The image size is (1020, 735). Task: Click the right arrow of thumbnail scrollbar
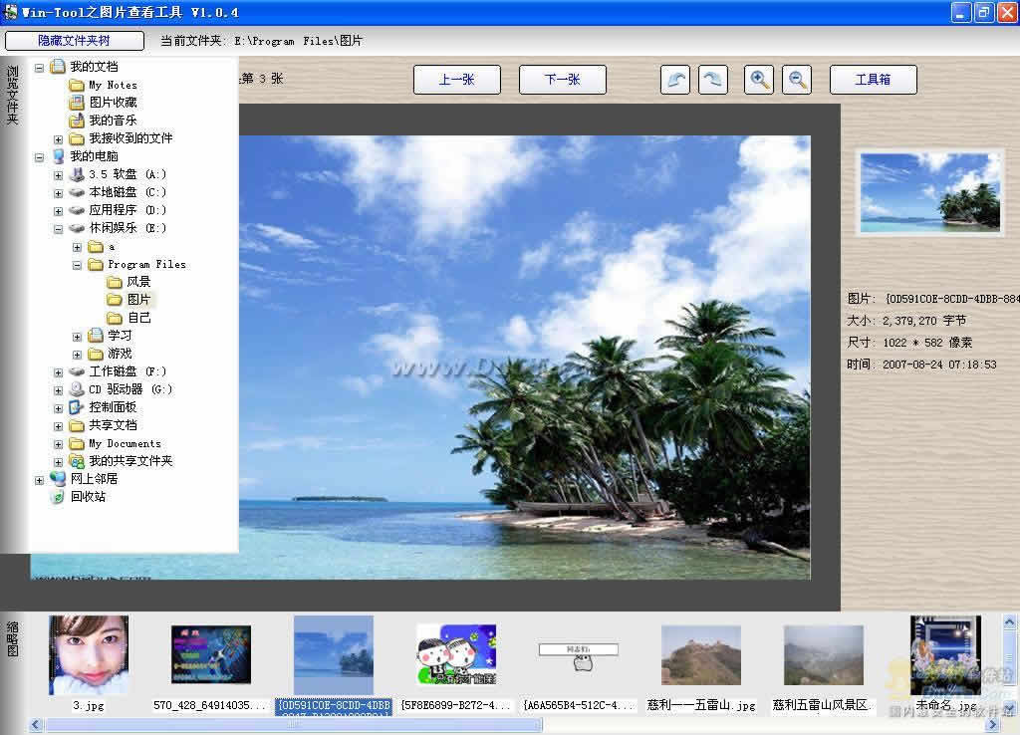coord(993,725)
